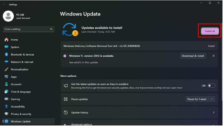This screenshot has height=126, width=223.
Task: Click Download & install for 23H2
Action: click(193, 56)
